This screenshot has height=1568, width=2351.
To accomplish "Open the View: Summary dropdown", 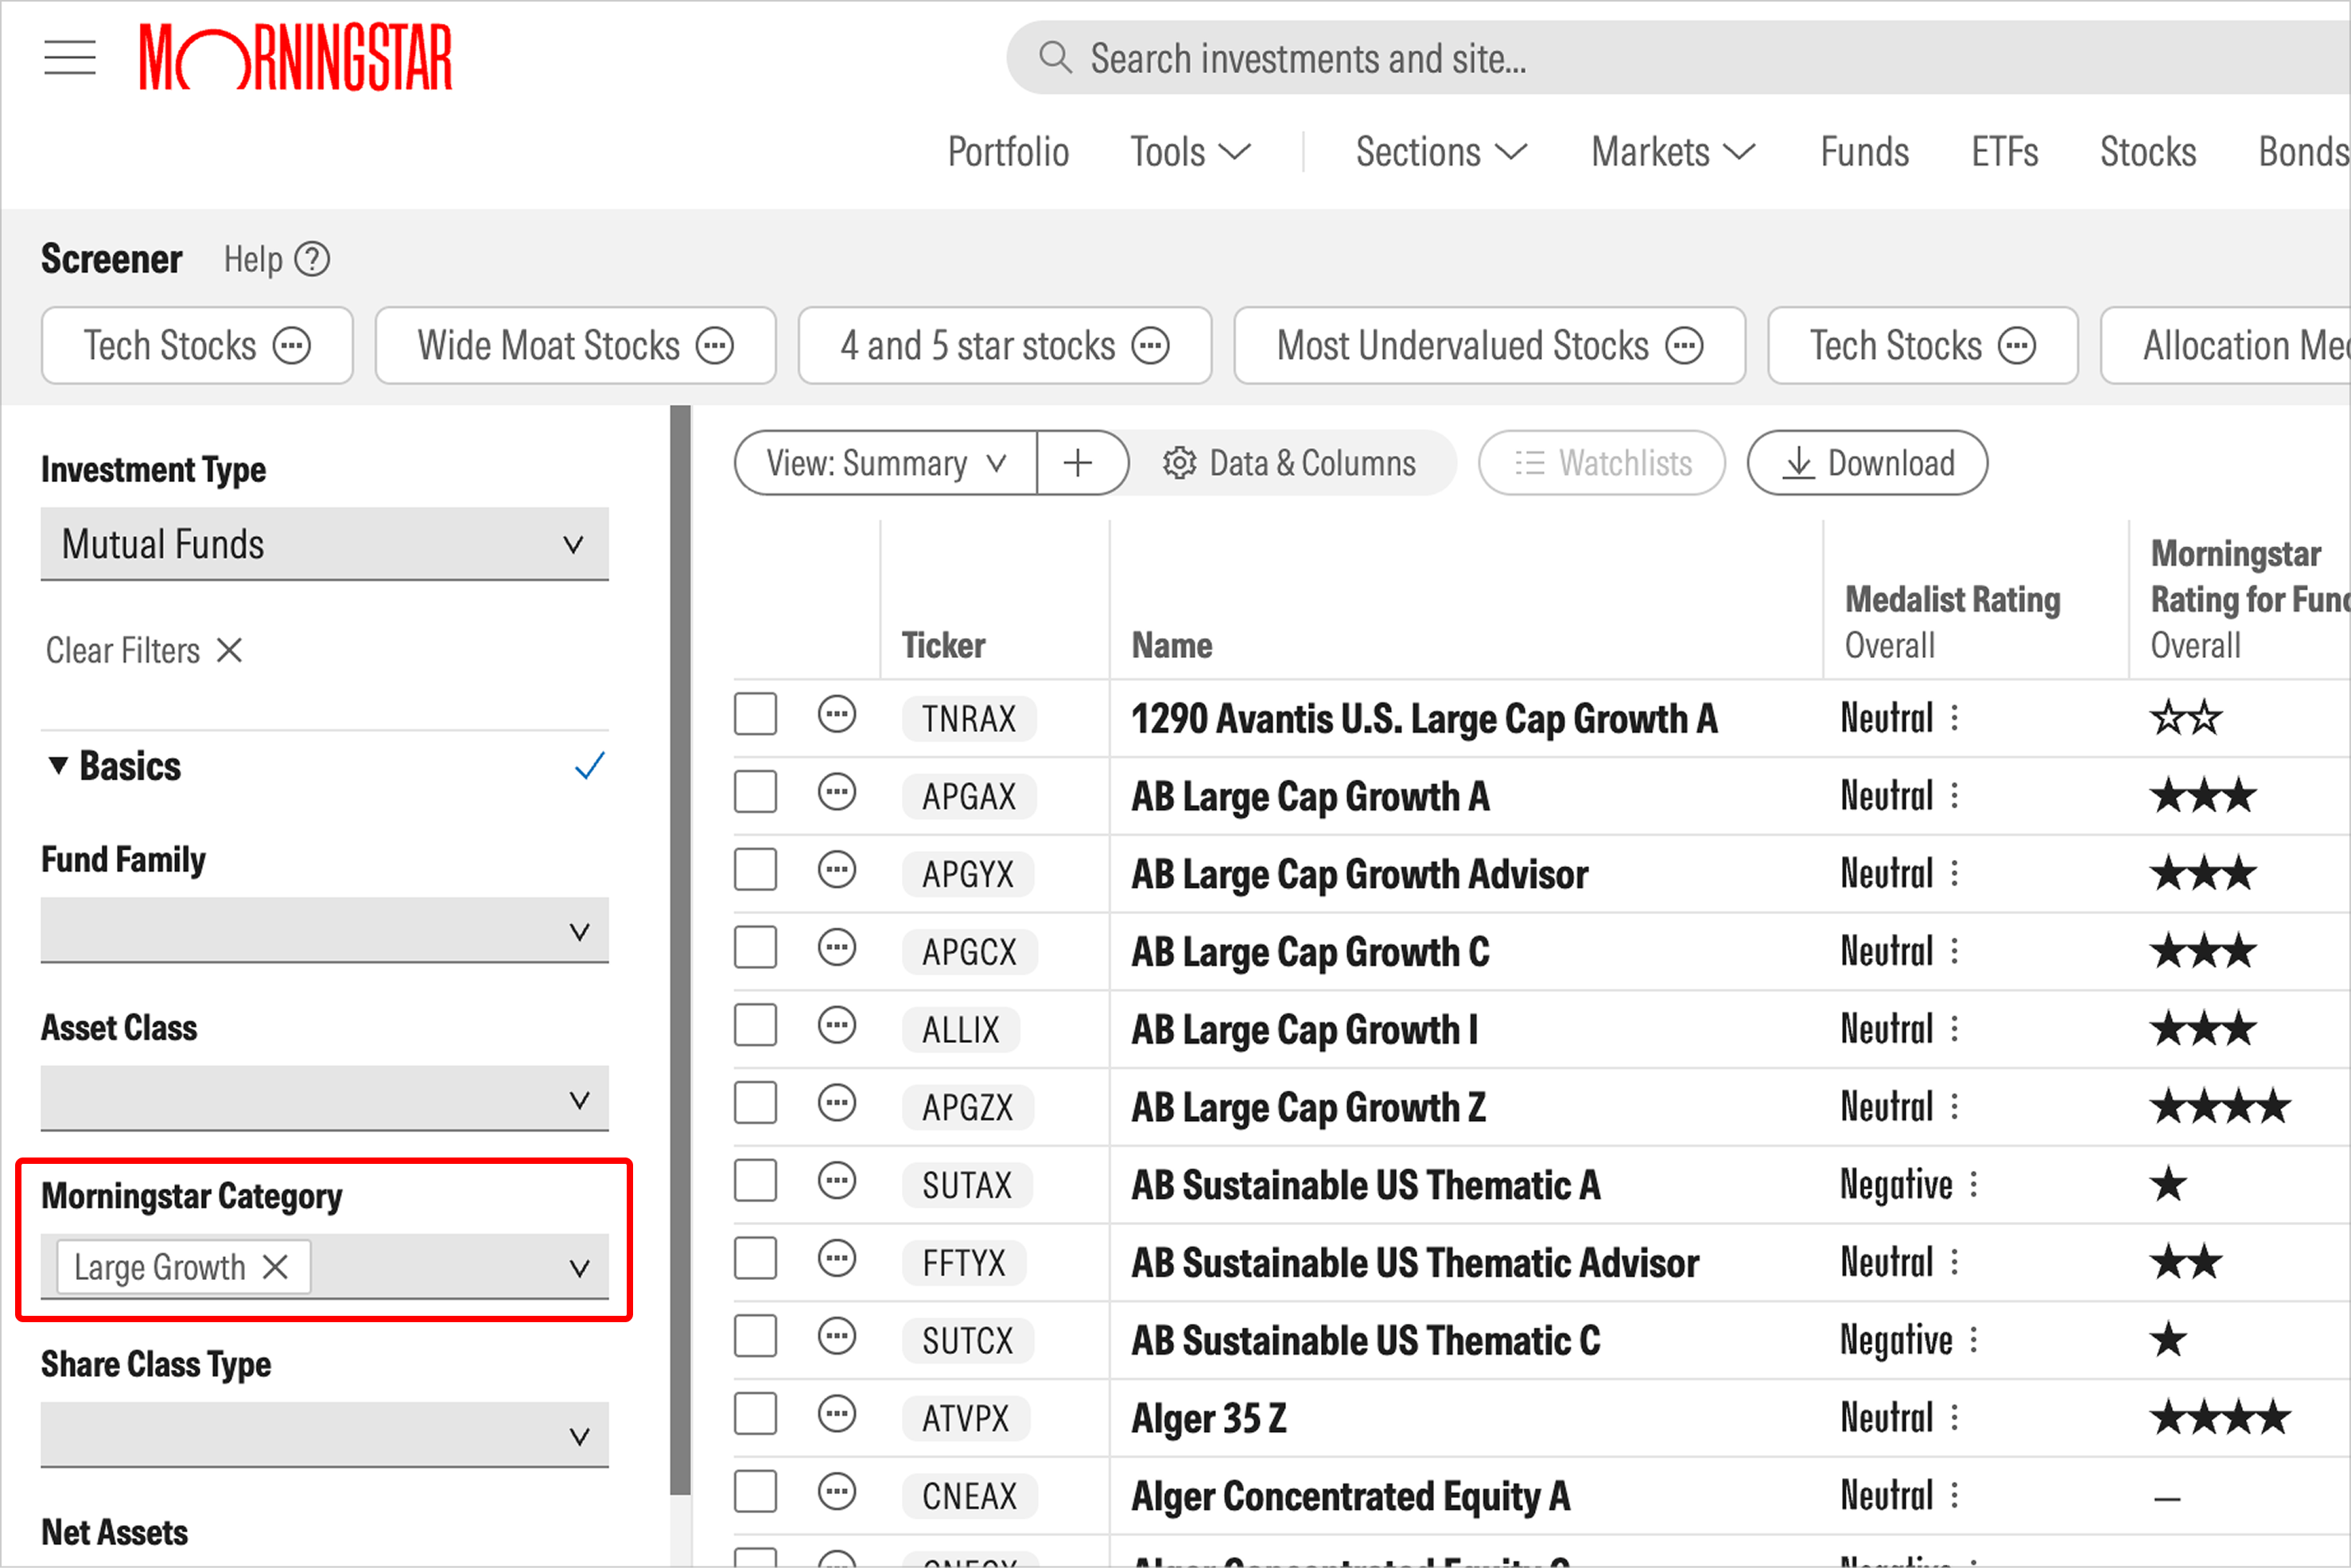I will click(x=886, y=463).
